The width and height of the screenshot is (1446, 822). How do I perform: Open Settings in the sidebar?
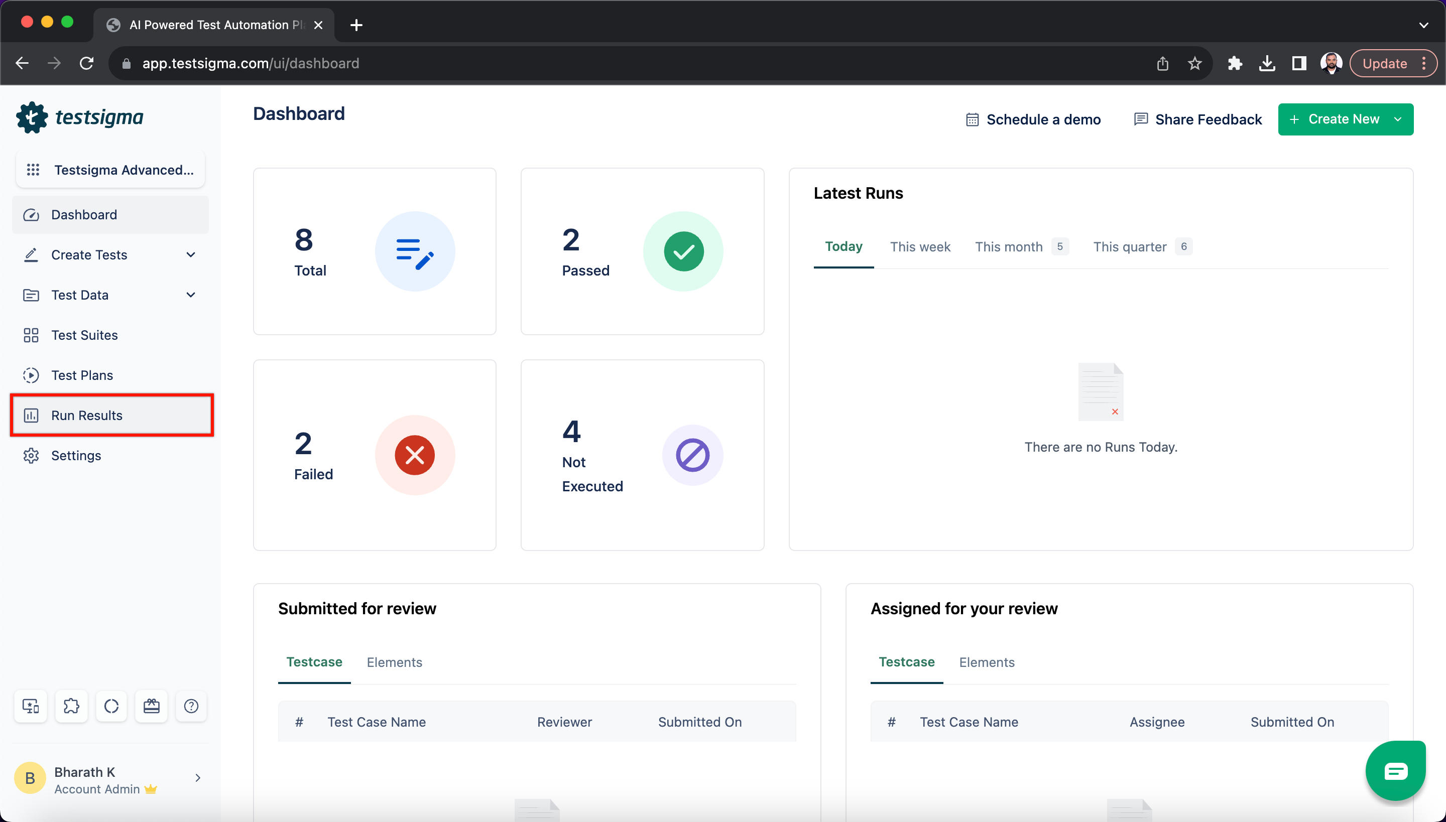110,455
